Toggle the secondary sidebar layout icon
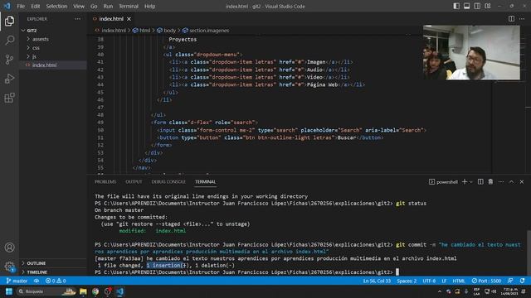This screenshot has width=531, height=298. [x=477, y=6]
